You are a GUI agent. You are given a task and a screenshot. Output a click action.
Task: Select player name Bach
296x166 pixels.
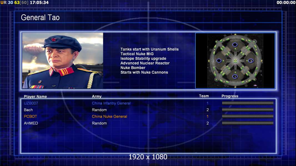(28, 110)
